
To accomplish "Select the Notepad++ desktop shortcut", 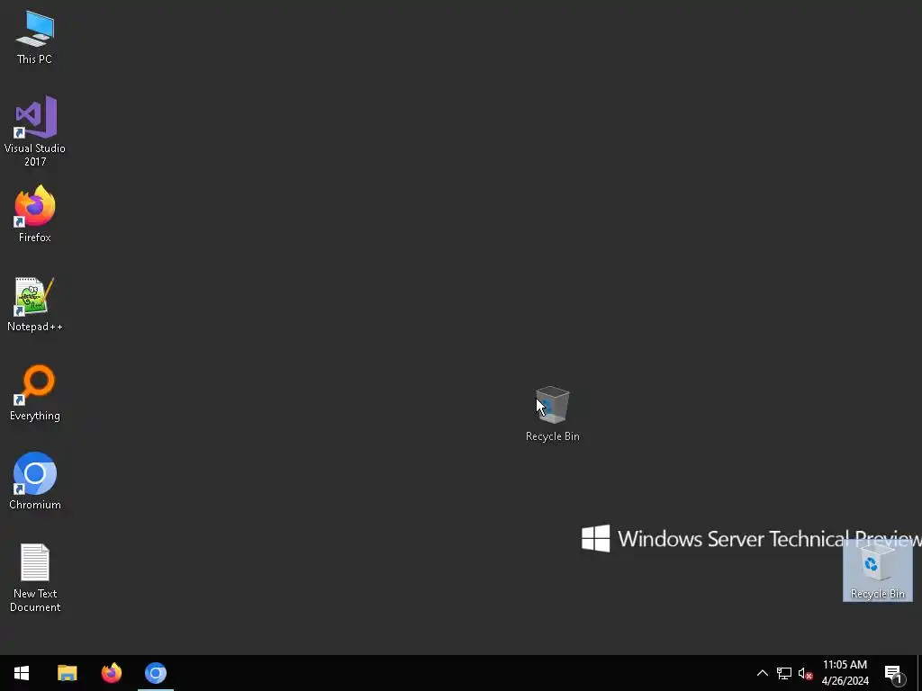I will tap(35, 304).
